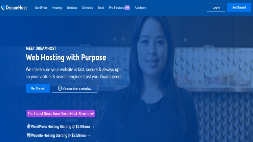Click the DreamHost wordmark text

pos(16,7)
